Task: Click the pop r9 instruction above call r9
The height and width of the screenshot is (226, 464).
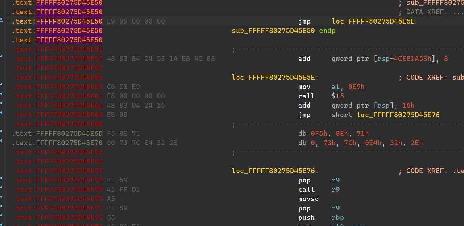Action: (x=319, y=180)
